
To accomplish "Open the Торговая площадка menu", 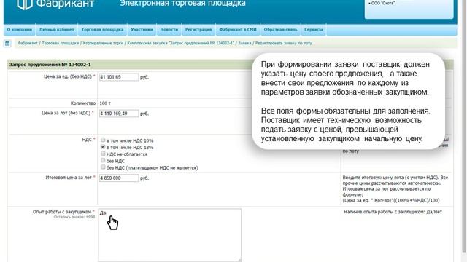I will [x=102, y=30].
